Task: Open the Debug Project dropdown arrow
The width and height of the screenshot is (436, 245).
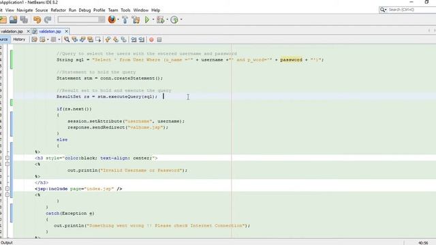Action: point(167,20)
